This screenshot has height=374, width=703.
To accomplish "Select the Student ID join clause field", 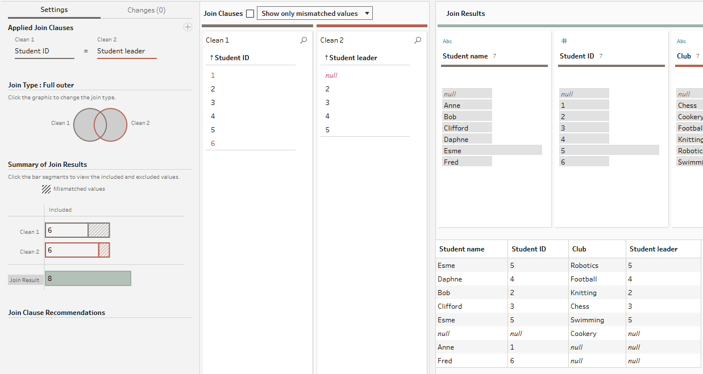I will (x=44, y=51).
